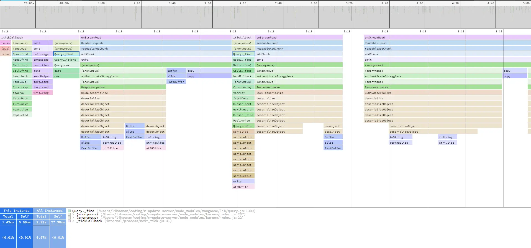Image resolution: width=531 pixels, height=248 pixels.
Task: Click the 0.97% percentage cell
Action: coord(41,237)
